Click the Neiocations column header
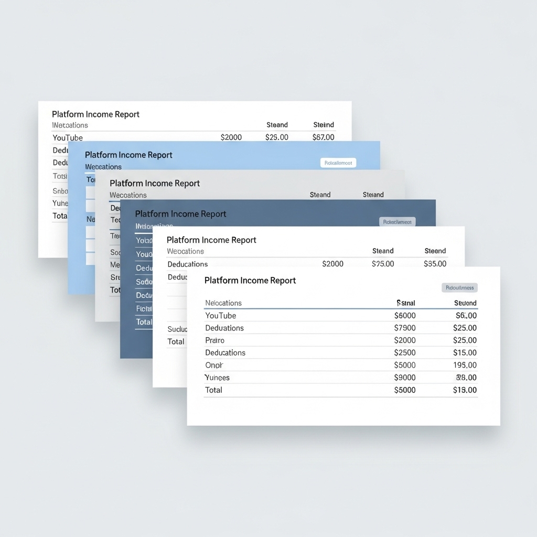537x537 pixels. point(223,303)
